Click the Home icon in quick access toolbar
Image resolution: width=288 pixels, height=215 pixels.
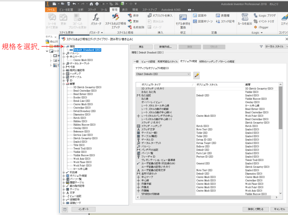[91, 4]
